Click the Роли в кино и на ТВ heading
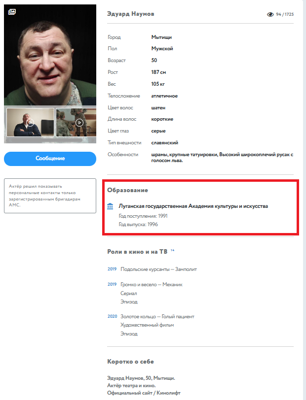The width and height of the screenshot is (306, 400). (x=137, y=252)
